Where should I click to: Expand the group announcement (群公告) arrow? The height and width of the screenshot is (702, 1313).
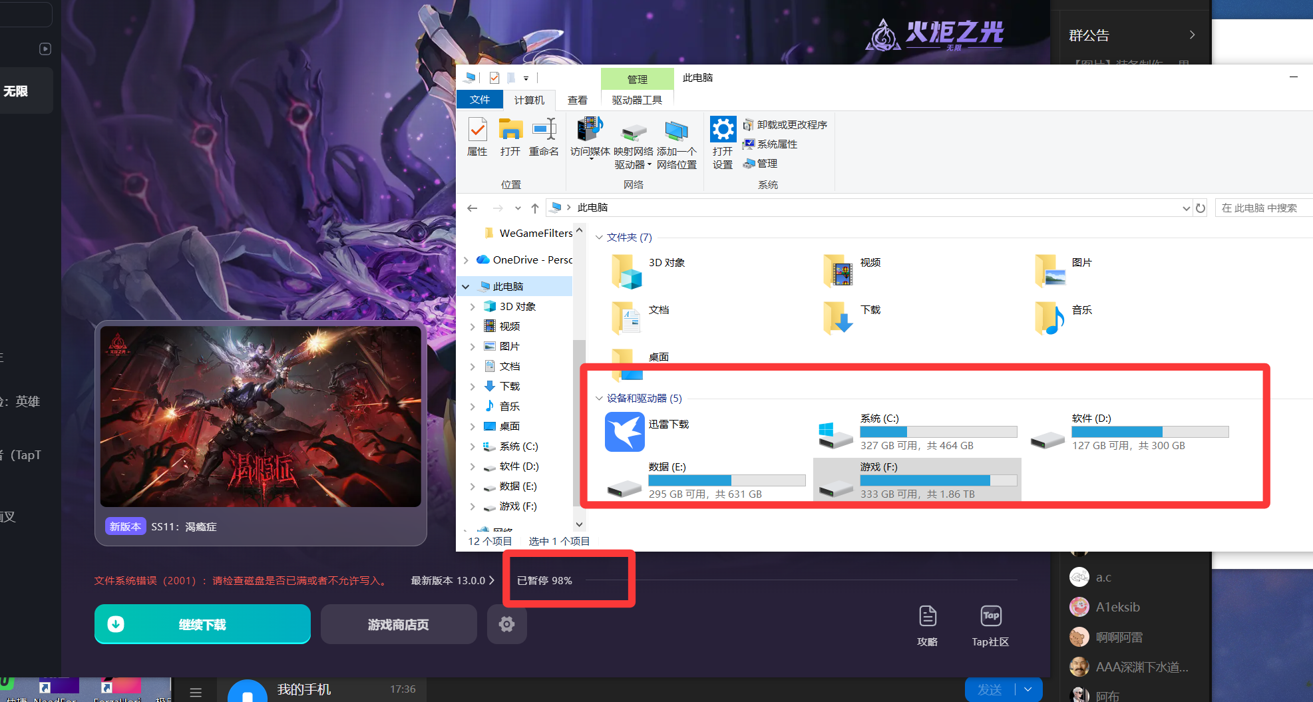[x=1192, y=35]
